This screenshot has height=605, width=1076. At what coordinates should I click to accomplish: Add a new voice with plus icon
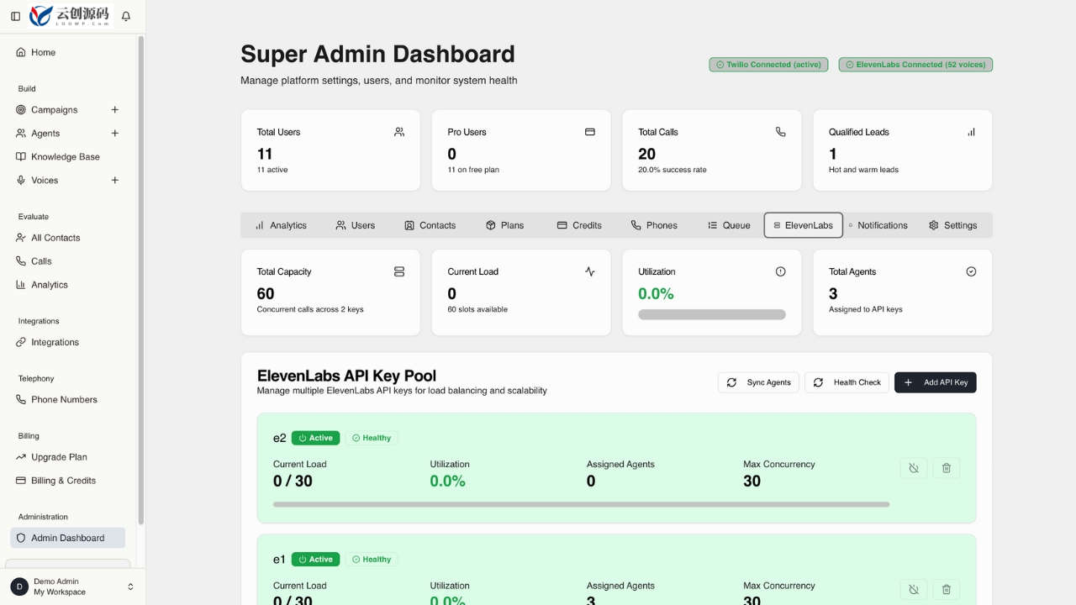115,180
